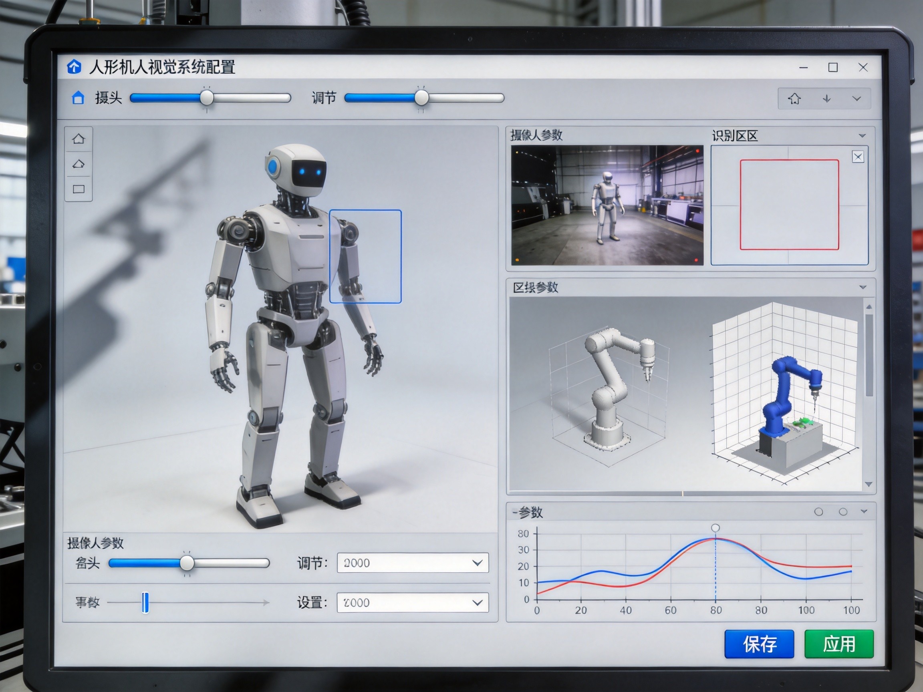Select the rectangle tool in left toolbar
923x692 pixels.
click(x=79, y=189)
